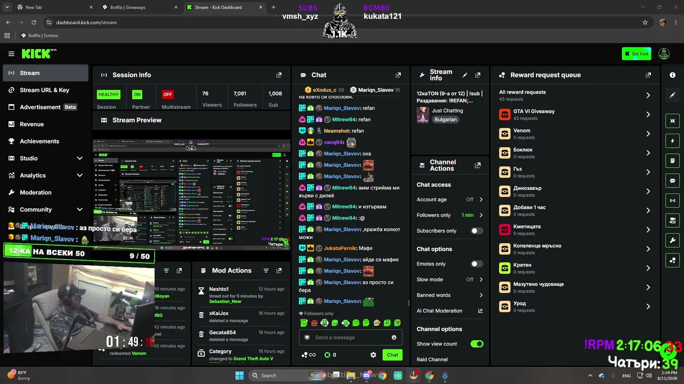The height and width of the screenshot is (384, 684).
Task: Pop out the Stream info panel
Action: (478, 75)
